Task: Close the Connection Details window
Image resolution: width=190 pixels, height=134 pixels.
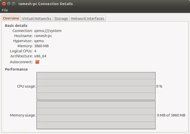Action: (x=4, y=4)
